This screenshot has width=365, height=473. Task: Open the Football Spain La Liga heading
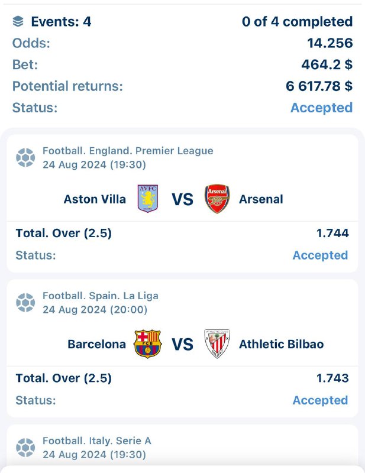point(101,296)
